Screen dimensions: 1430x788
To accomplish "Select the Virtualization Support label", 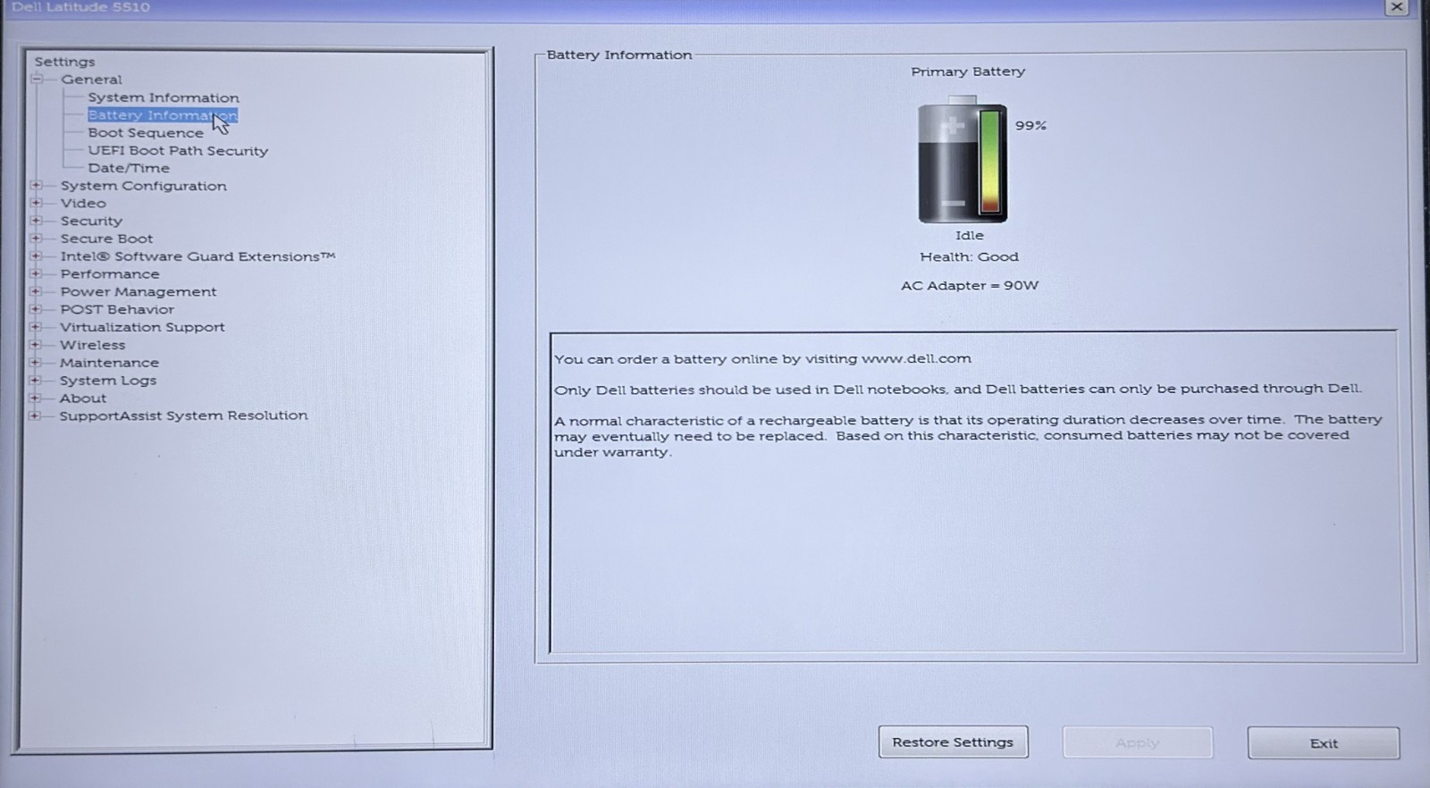I will click(x=142, y=327).
